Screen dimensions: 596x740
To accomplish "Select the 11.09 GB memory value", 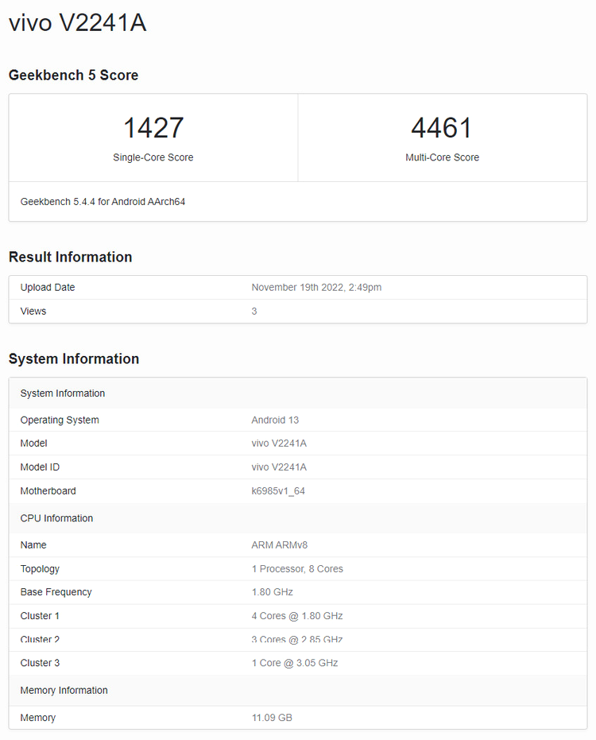I will (272, 718).
